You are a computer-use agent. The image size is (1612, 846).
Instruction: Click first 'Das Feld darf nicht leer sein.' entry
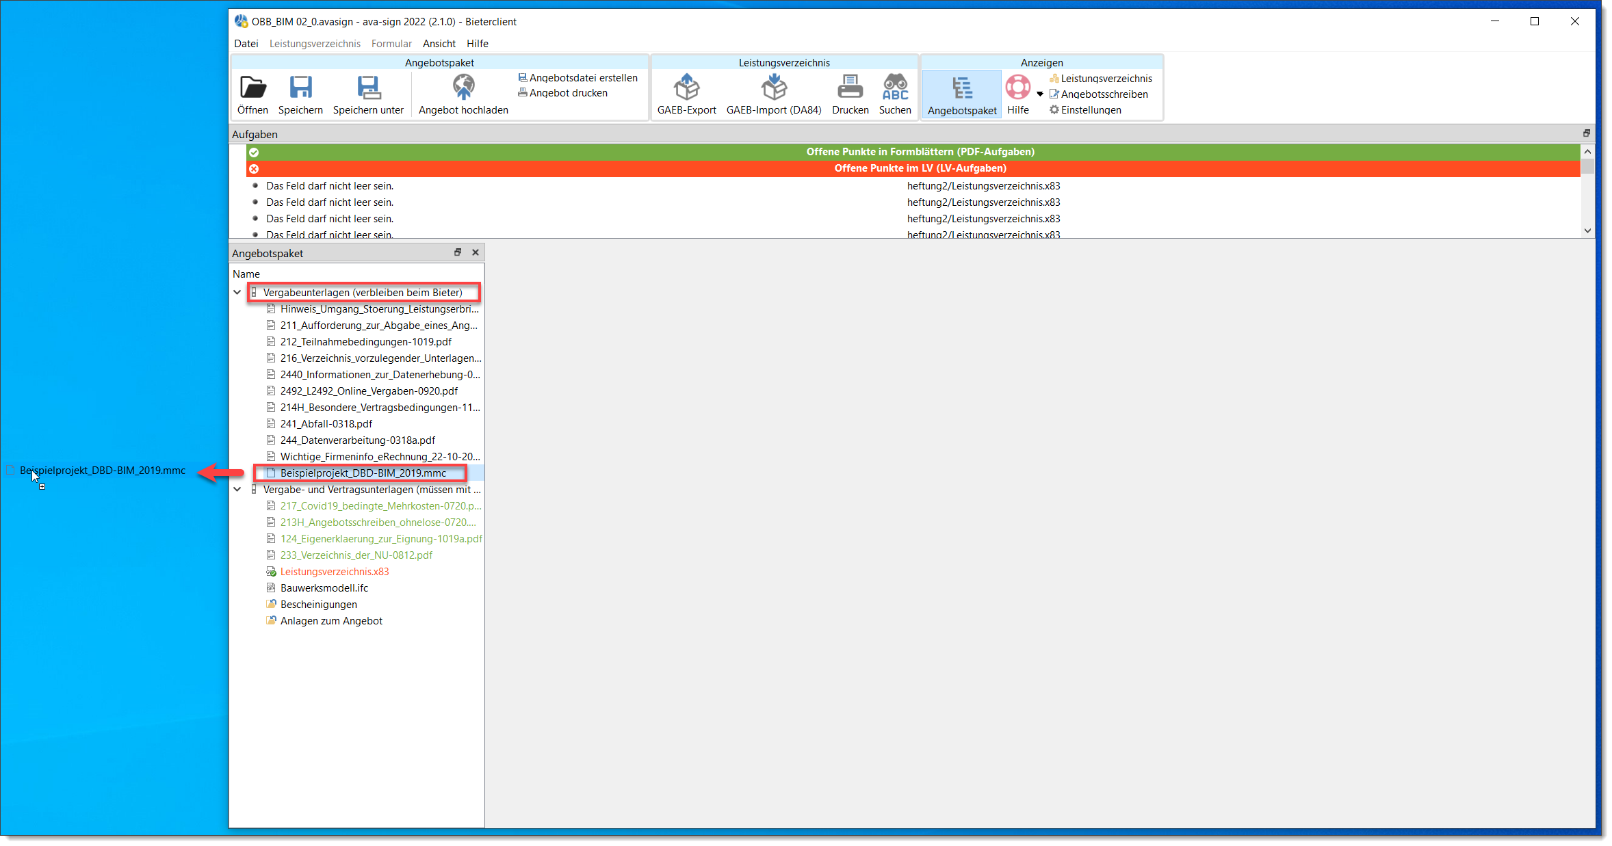(330, 186)
